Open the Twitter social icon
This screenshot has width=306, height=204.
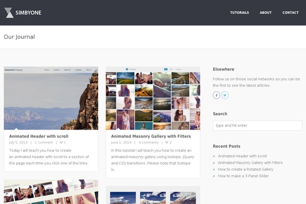coord(225,95)
